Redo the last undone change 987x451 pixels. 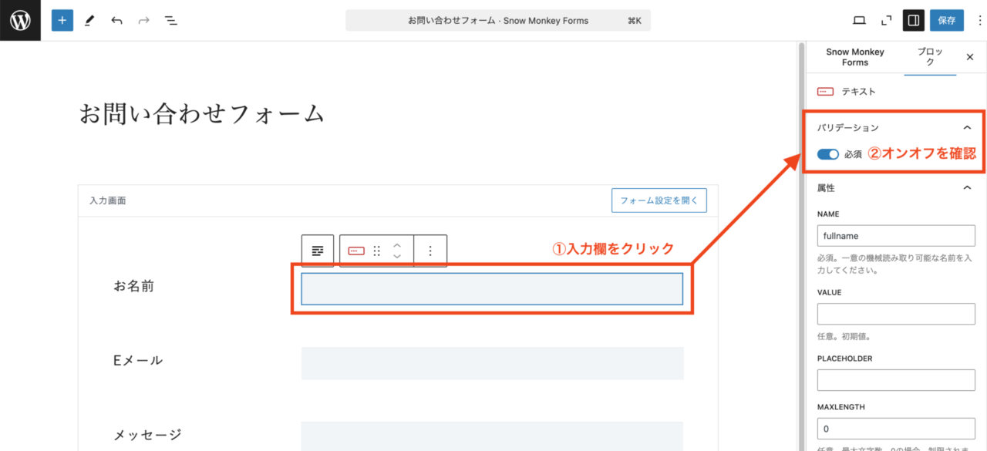pyautogui.click(x=143, y=20)
